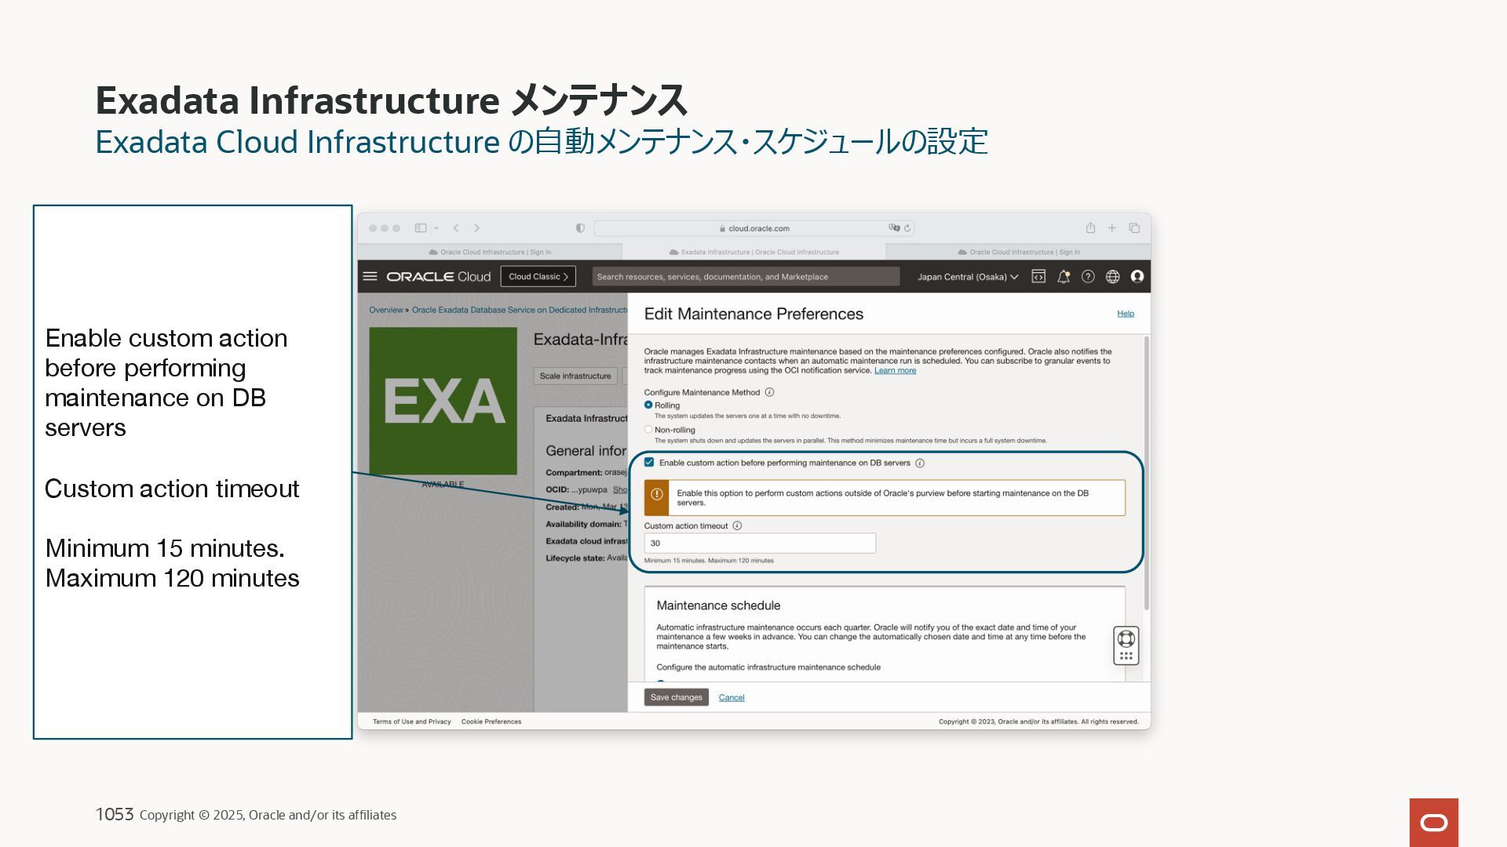Click the Cancel link
The height and width of the screenshot is (847, 1507).
(732, 698)
